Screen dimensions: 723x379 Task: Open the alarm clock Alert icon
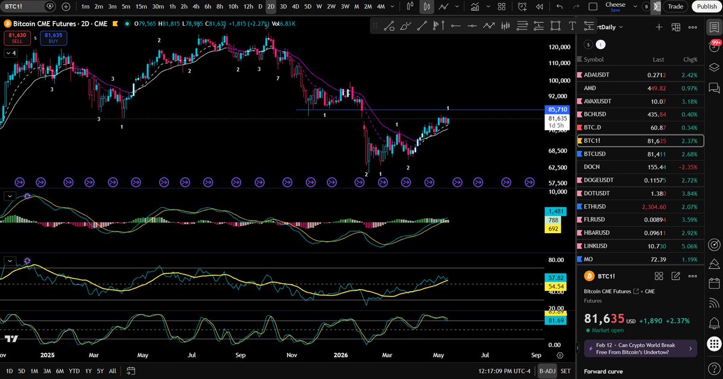tap(522, 7)
